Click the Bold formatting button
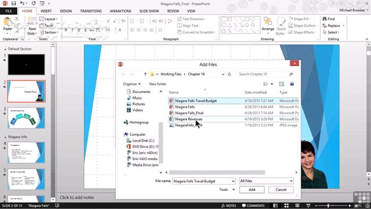 click(x=66, y=30)
